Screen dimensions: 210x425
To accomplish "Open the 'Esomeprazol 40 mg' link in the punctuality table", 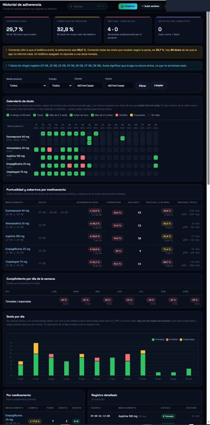I will [17, 211].
